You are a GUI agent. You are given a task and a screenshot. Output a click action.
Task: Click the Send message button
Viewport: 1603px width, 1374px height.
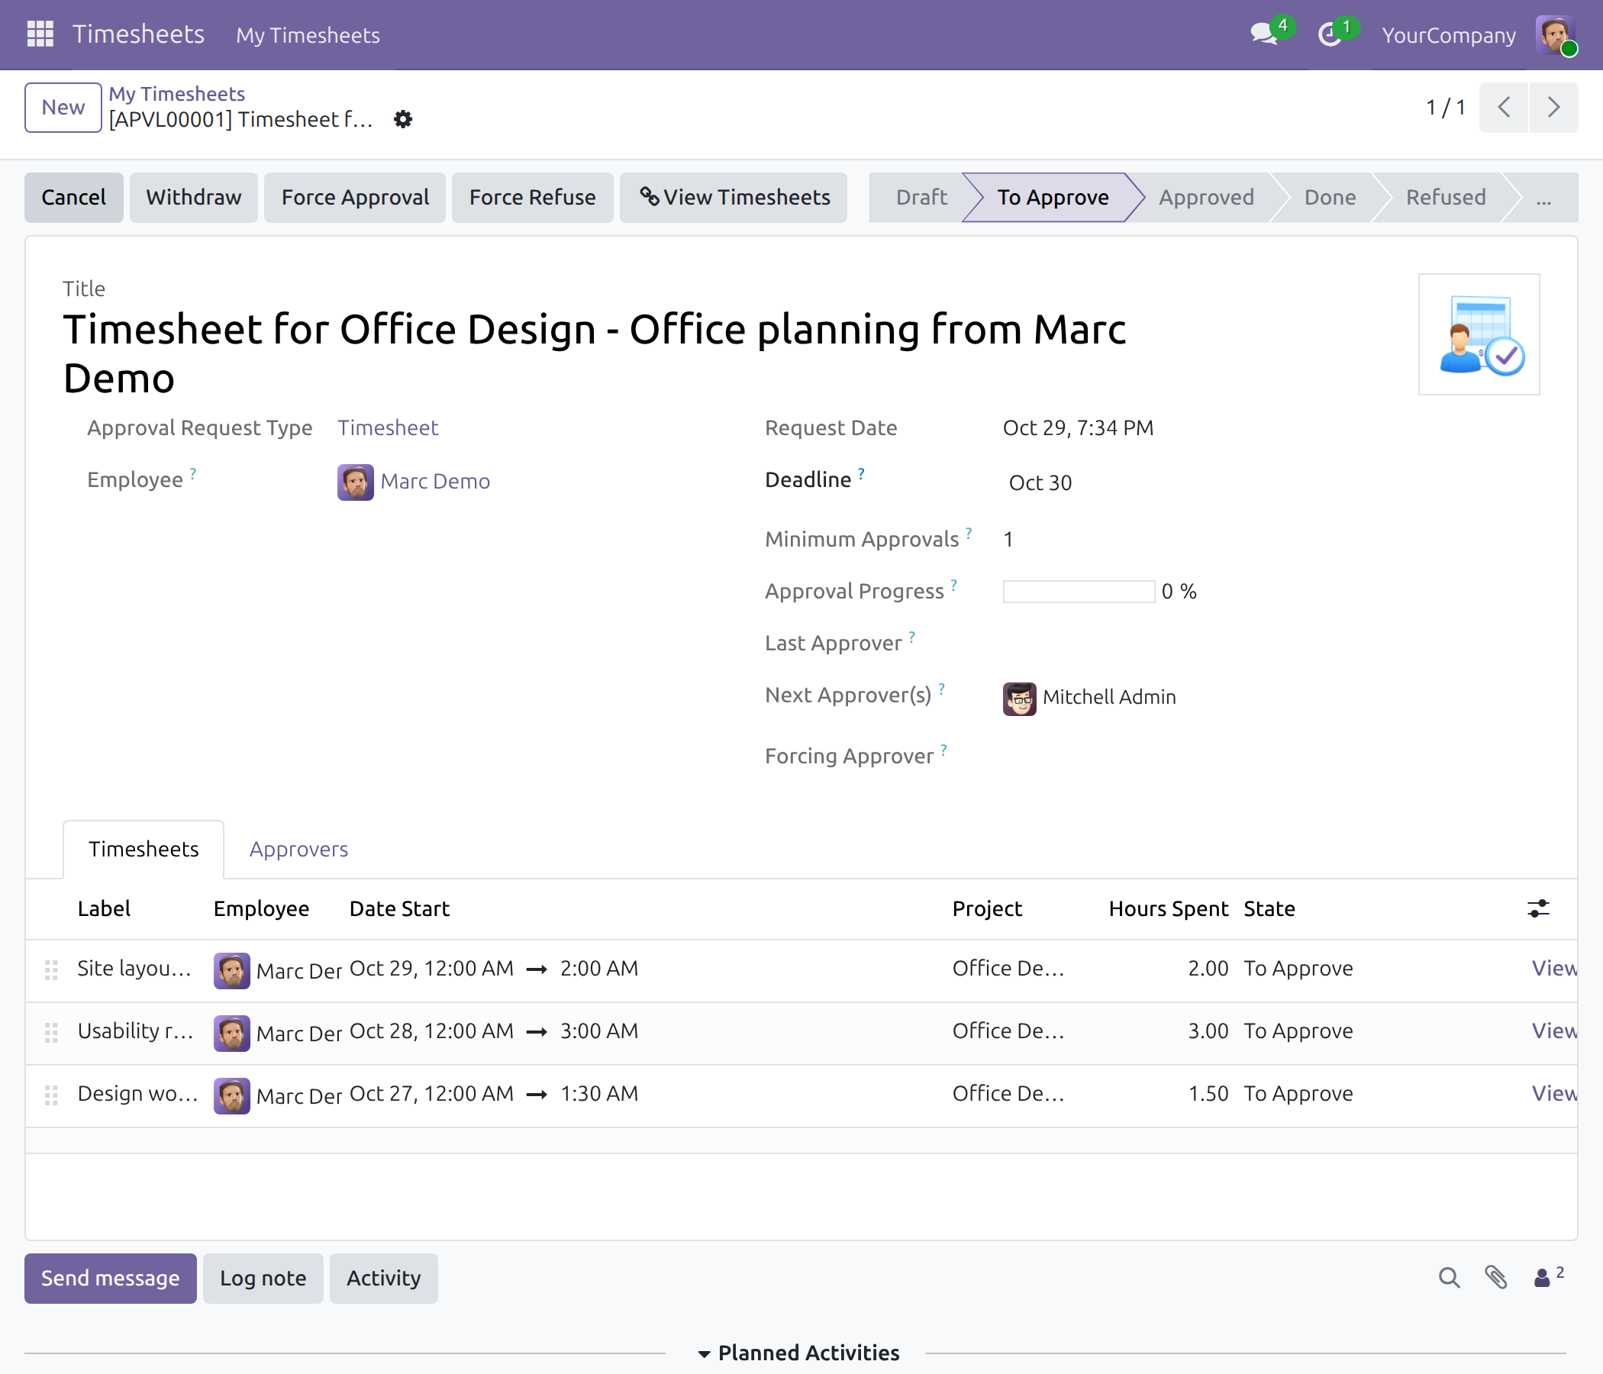click(110, 1278)
